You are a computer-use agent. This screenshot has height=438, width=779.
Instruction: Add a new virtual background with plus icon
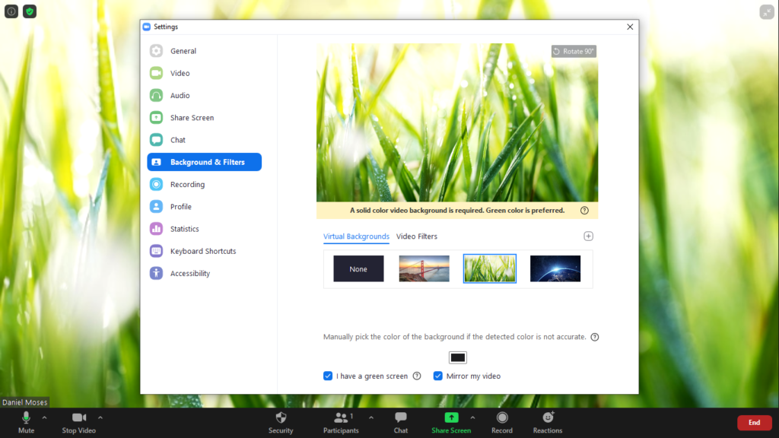click(x=588, y=236)
